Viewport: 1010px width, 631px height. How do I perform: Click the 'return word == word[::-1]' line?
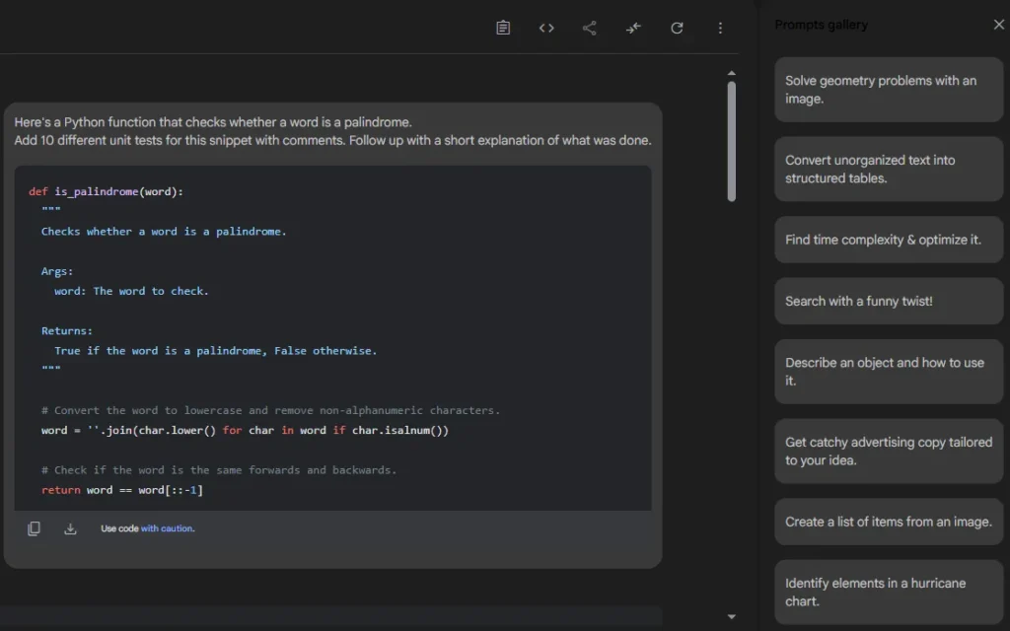click(x=121, y=490)
